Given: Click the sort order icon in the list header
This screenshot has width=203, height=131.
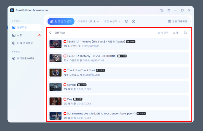Looking at the screenshot, I should tap(185, 33).
